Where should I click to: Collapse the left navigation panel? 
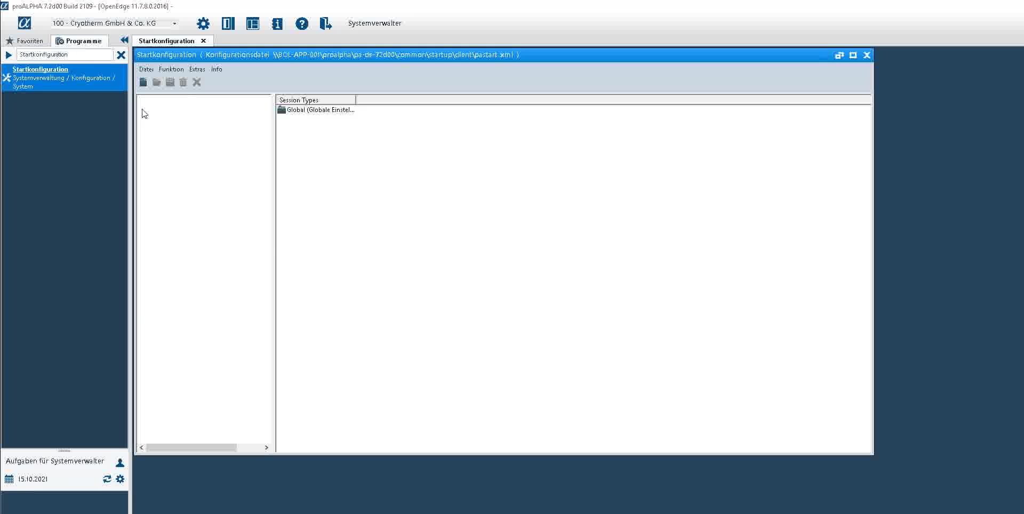[x=124, y=40]
